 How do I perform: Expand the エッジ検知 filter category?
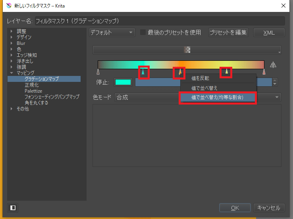pyautogui.click(x=12, y=55)
